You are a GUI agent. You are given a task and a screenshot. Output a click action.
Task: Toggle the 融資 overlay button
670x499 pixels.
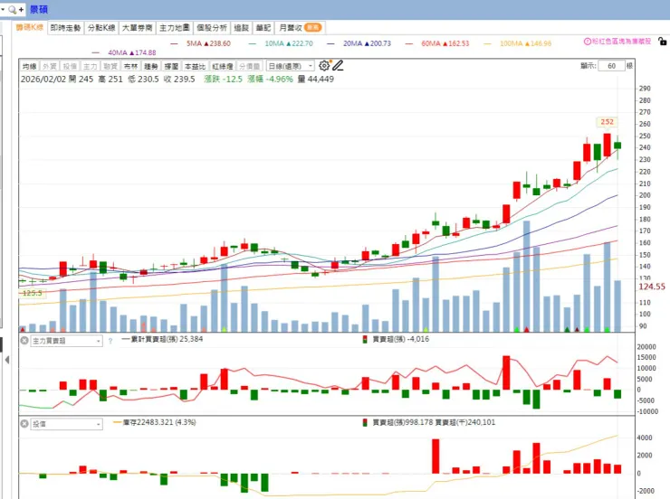[110, 66]
